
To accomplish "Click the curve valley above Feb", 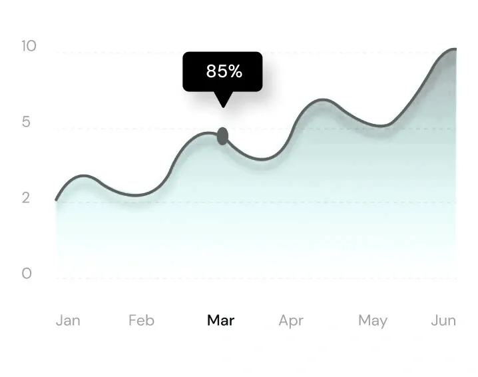I will click(x=136, y=195).
